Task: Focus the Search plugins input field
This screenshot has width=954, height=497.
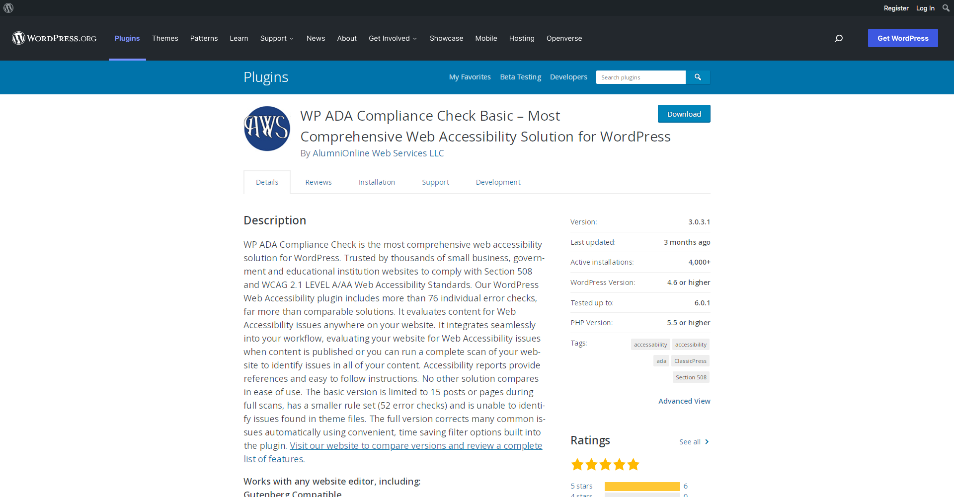Action: click(x=640, y=77)
